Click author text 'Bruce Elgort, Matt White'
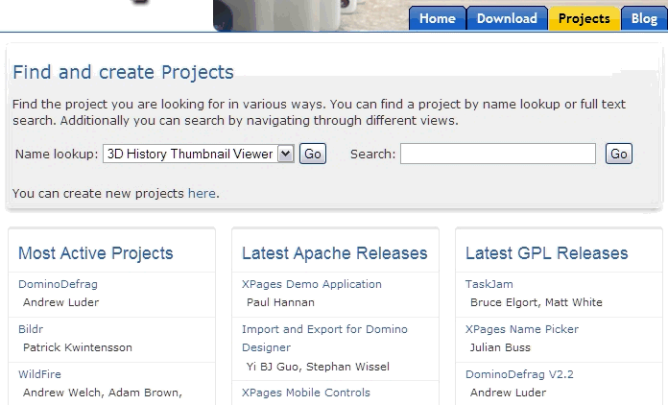This screenshot has width=668, height=405. tap(537, 302)
